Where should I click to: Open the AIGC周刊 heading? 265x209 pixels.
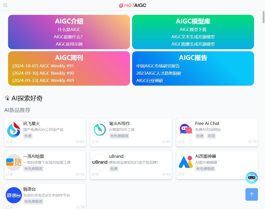coord(69,58)
